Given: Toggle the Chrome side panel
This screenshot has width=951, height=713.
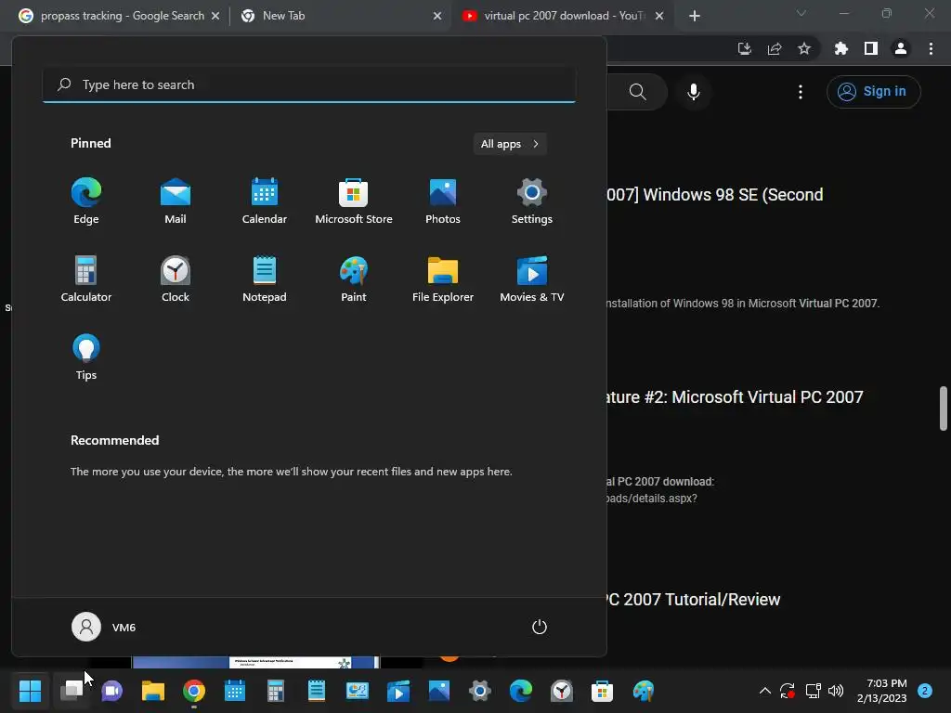Looking at the screenshot, I should pyautogui.click(x=871, y=48).
